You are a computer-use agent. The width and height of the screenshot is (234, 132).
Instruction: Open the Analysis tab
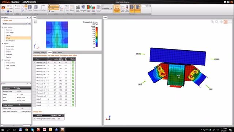(x=44, y=52)
